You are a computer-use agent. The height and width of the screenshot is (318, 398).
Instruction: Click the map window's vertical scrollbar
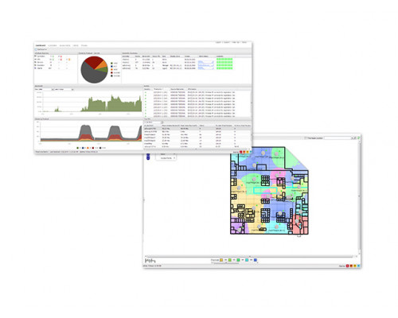tap(359, 196)
